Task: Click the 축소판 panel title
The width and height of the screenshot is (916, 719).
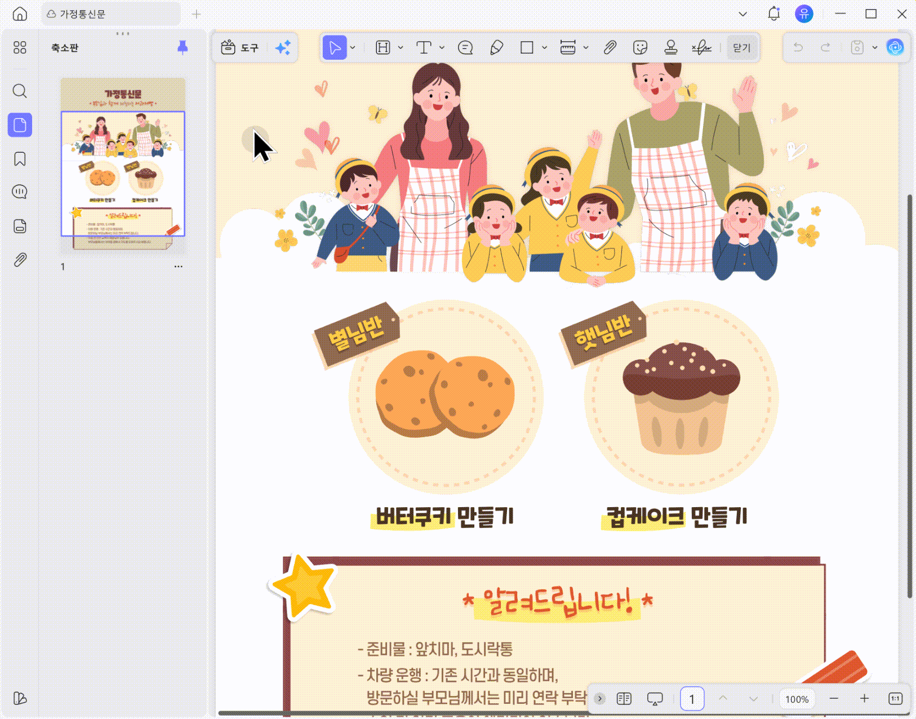Action: click(64, 48)
